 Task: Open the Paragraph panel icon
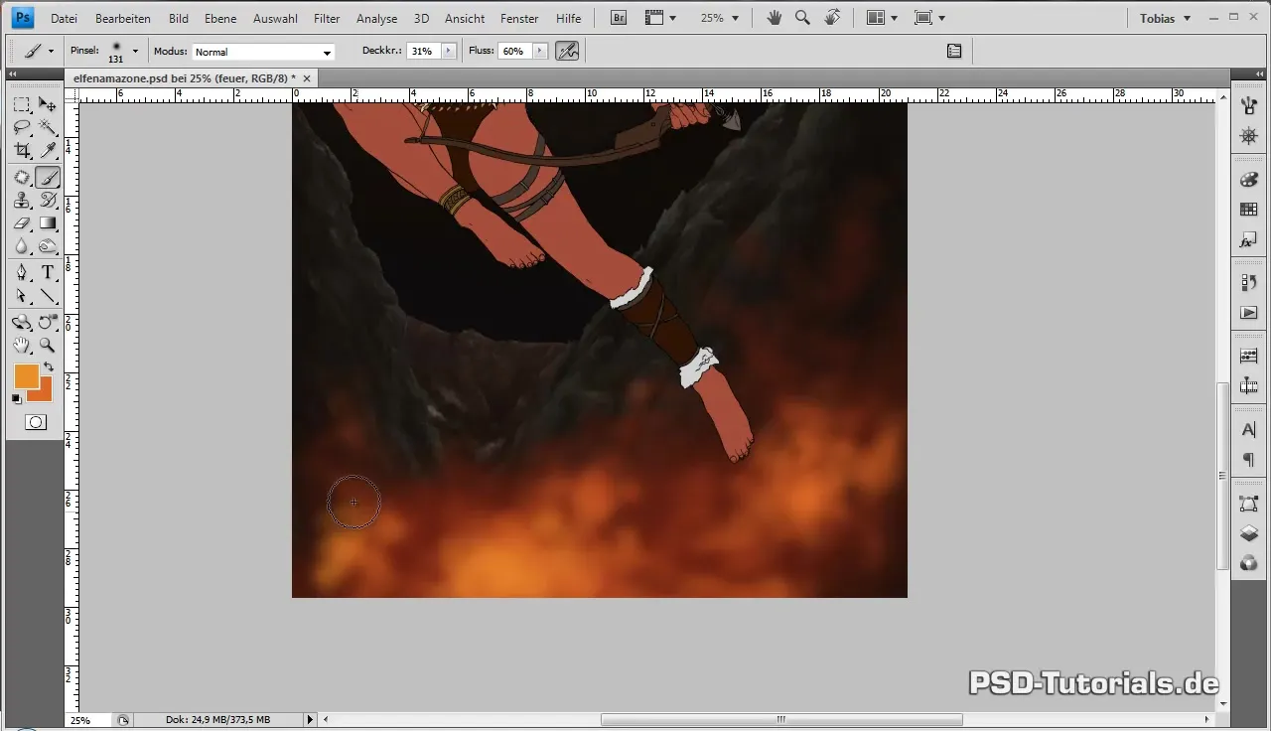pyautogui.click(x=1249, y=460)
